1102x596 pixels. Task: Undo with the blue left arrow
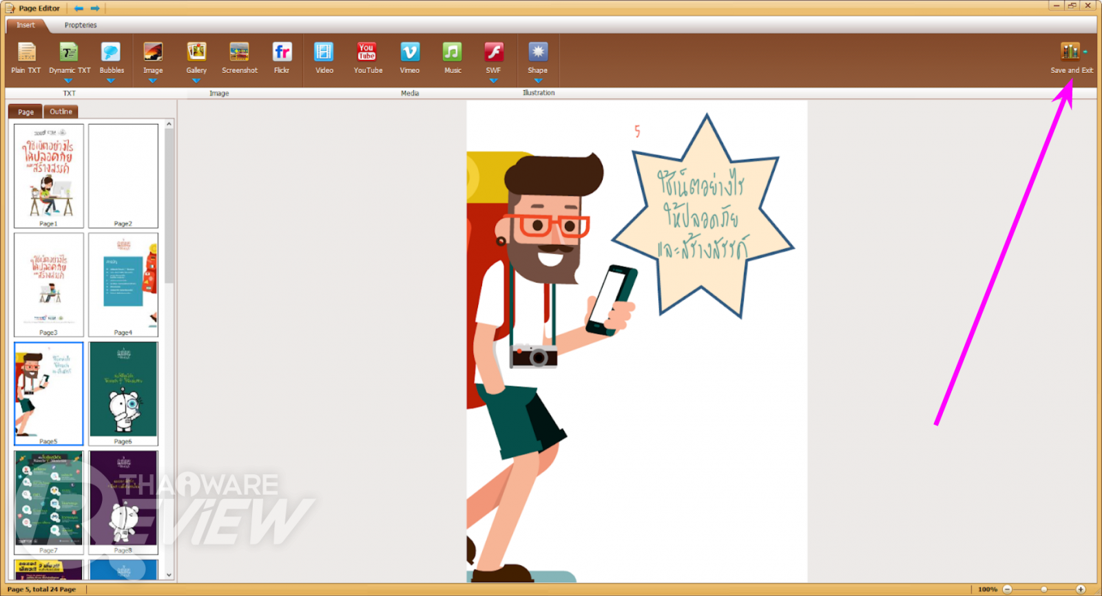79,8
